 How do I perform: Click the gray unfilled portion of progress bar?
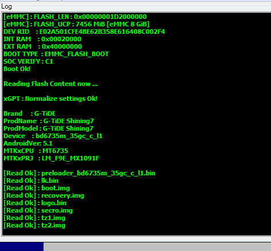tap(157, 246)
